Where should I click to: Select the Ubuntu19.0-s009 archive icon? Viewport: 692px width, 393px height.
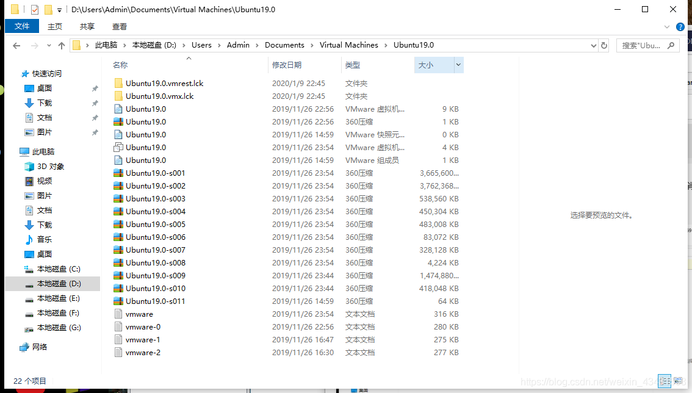click(118, 275)
